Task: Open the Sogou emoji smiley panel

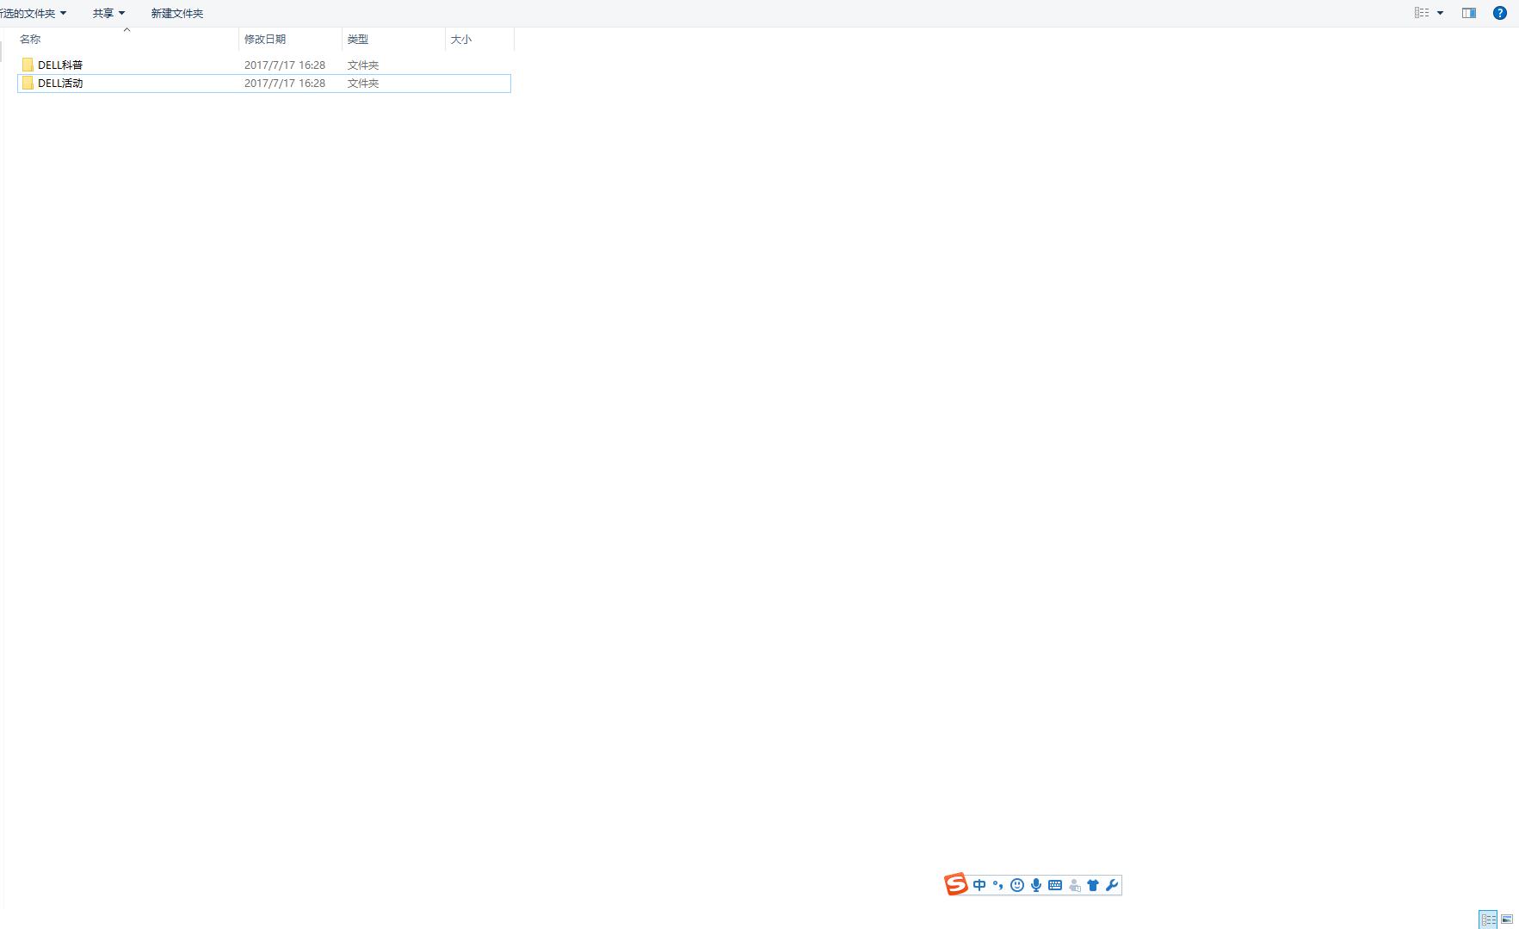Action: [1017, 885]
